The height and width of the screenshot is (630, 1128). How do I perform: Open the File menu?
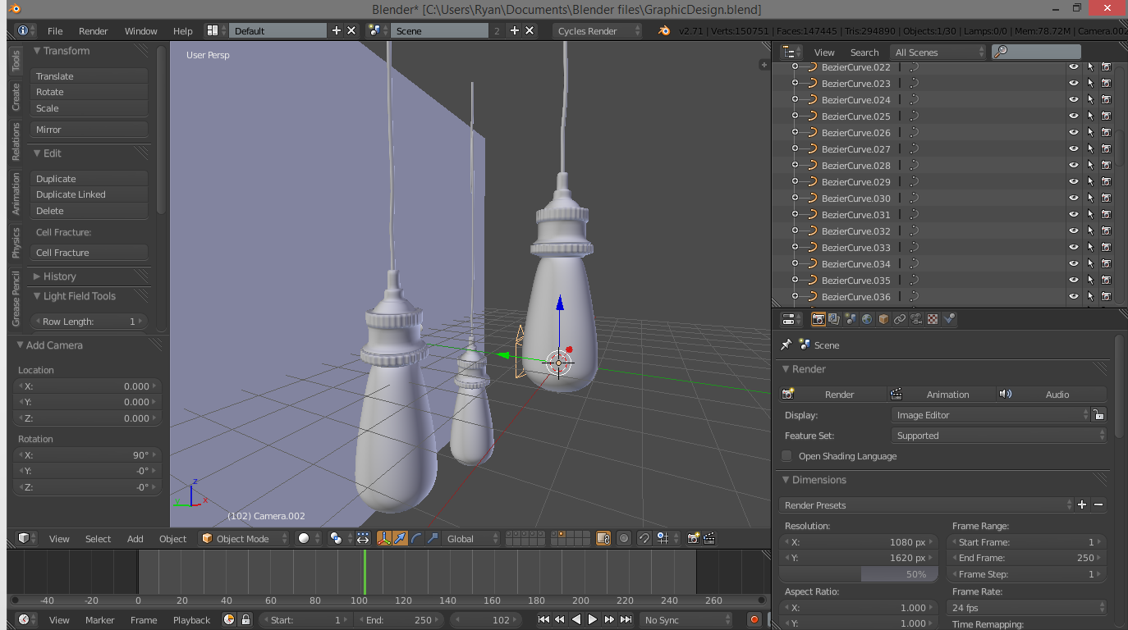pyautogui.click(x=55, y=31)
